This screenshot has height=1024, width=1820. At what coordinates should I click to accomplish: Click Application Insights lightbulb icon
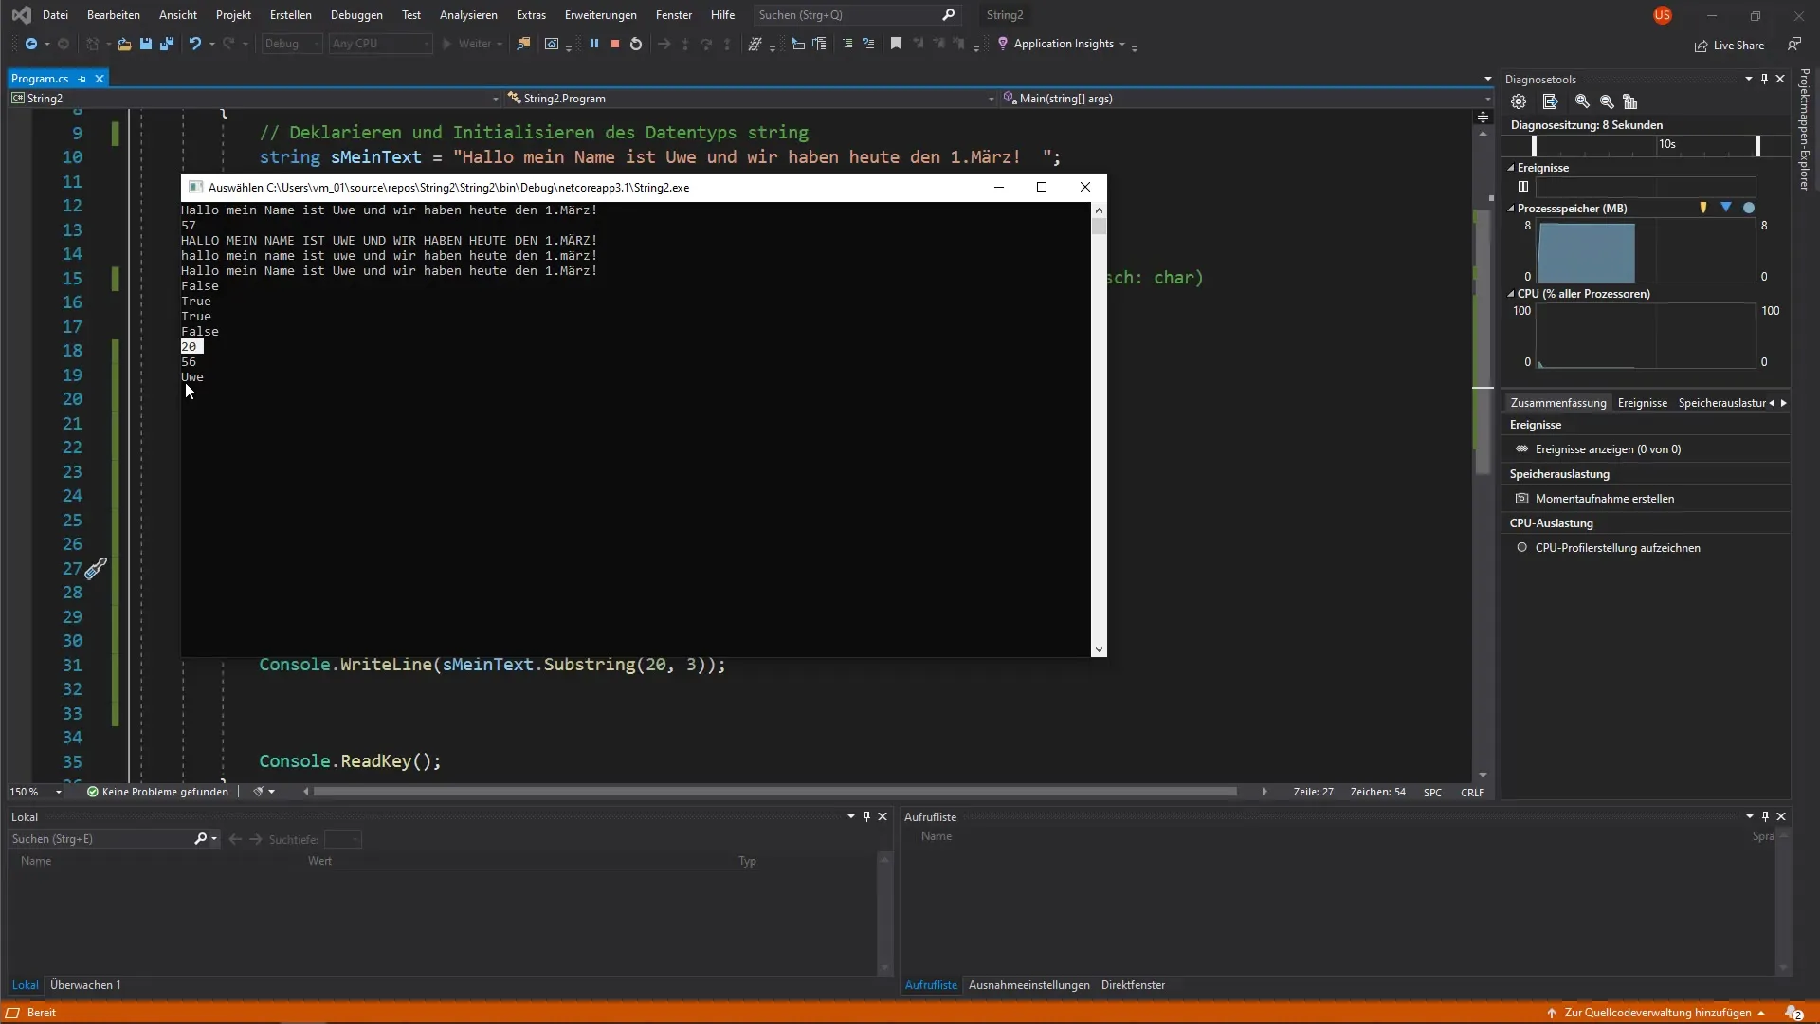[1003, 44]
